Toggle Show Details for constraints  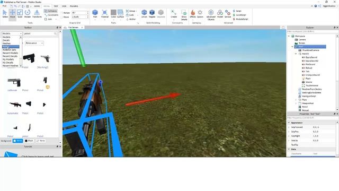pos(184,15)
